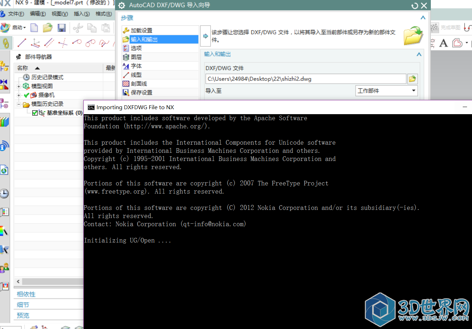Open the 视图(V) menu
This screenshot has width=472, height=329.
pyautogui.click(x=60, y=14)
